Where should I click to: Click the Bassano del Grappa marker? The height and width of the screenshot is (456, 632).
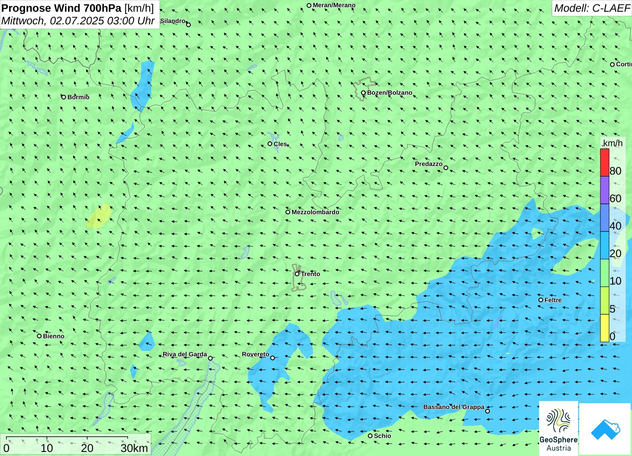point(488,411)
